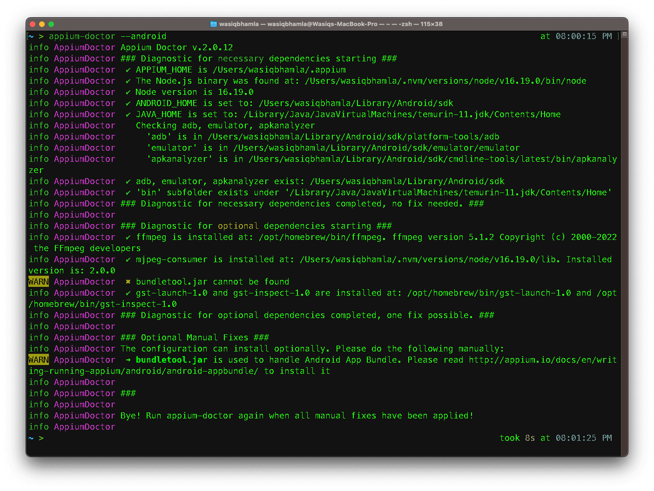Select the appium-doctor --android command text

(107, 36)
